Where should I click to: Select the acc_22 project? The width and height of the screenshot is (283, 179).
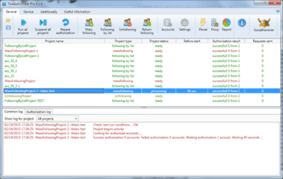coord(142,76)
